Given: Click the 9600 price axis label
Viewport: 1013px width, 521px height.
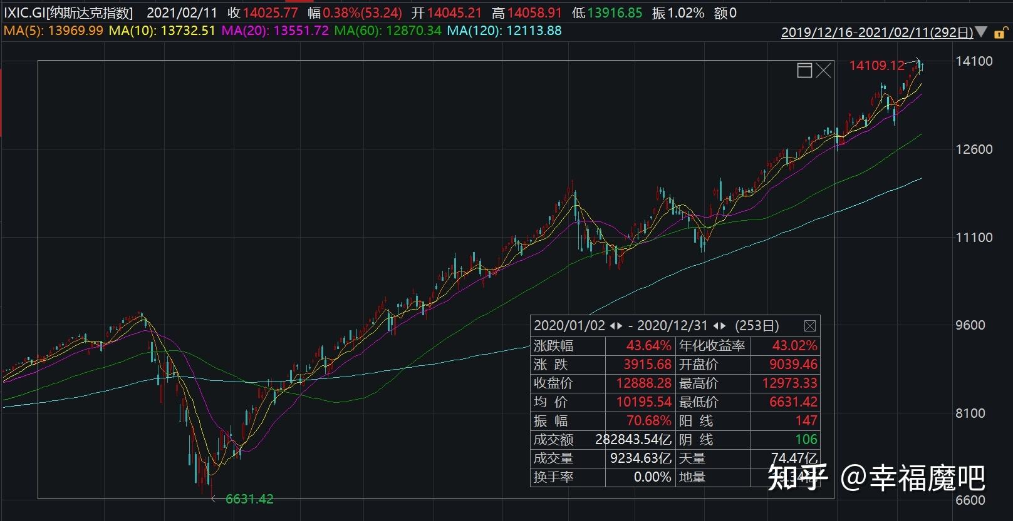Looking at the screenshot, I should click(970, 325).
